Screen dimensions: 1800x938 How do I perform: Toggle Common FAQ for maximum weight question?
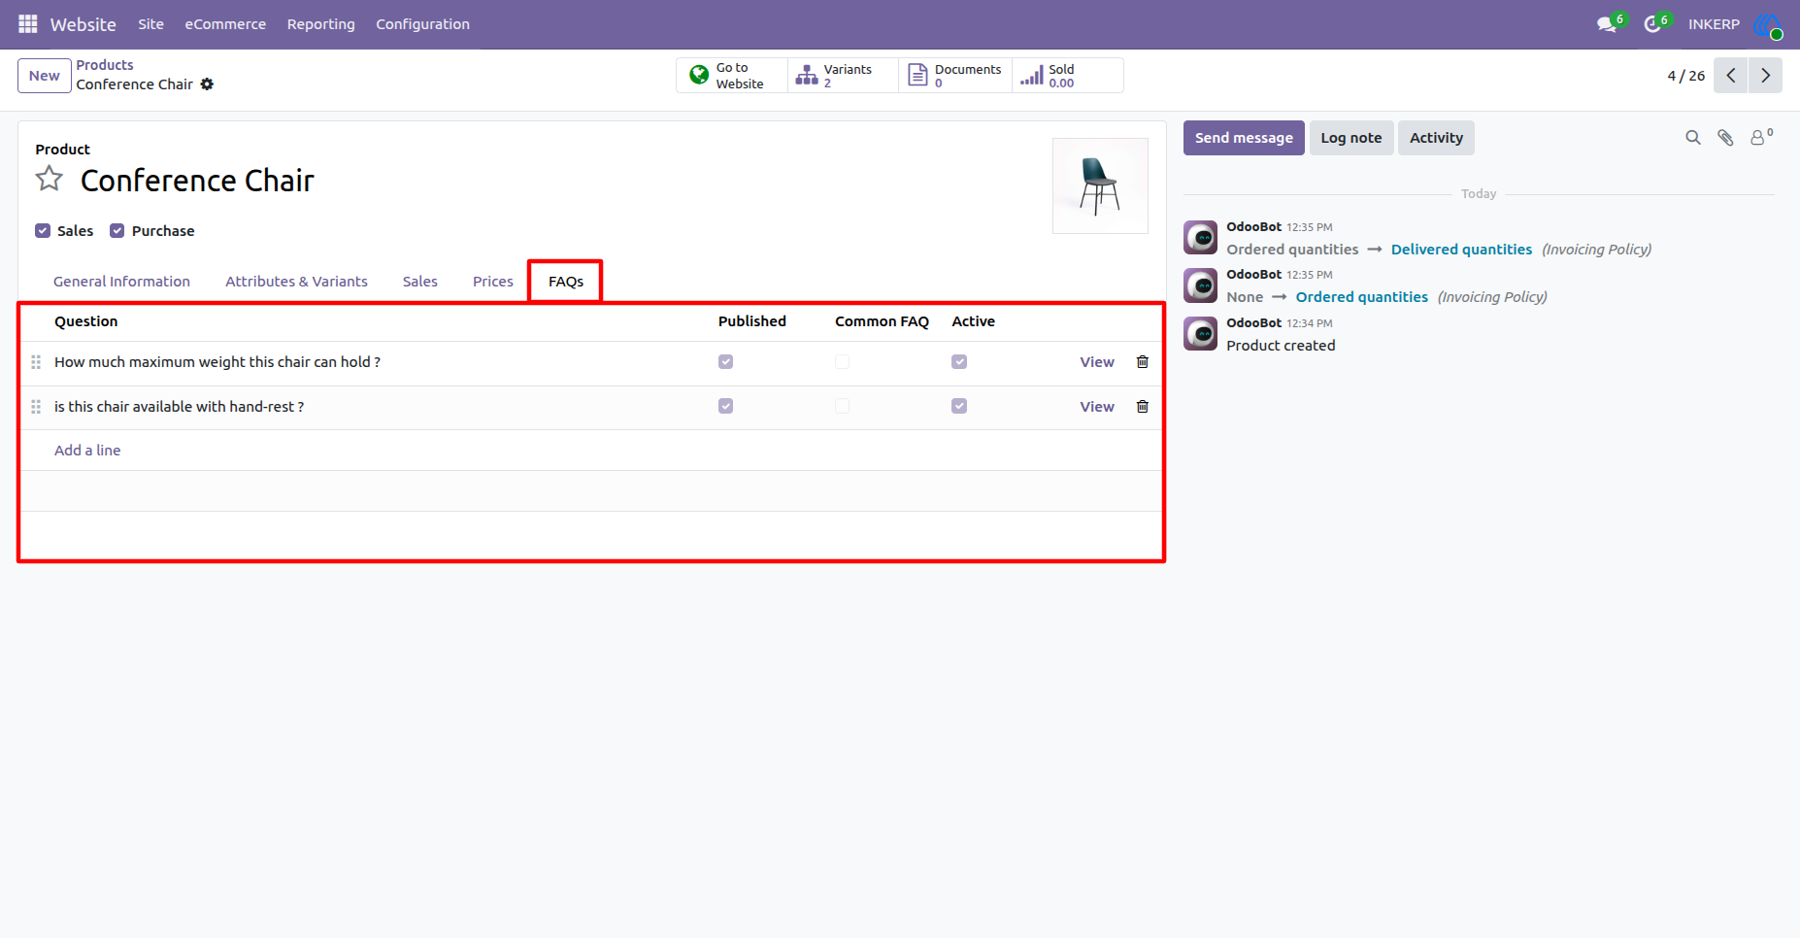click(x=842, y=362)
